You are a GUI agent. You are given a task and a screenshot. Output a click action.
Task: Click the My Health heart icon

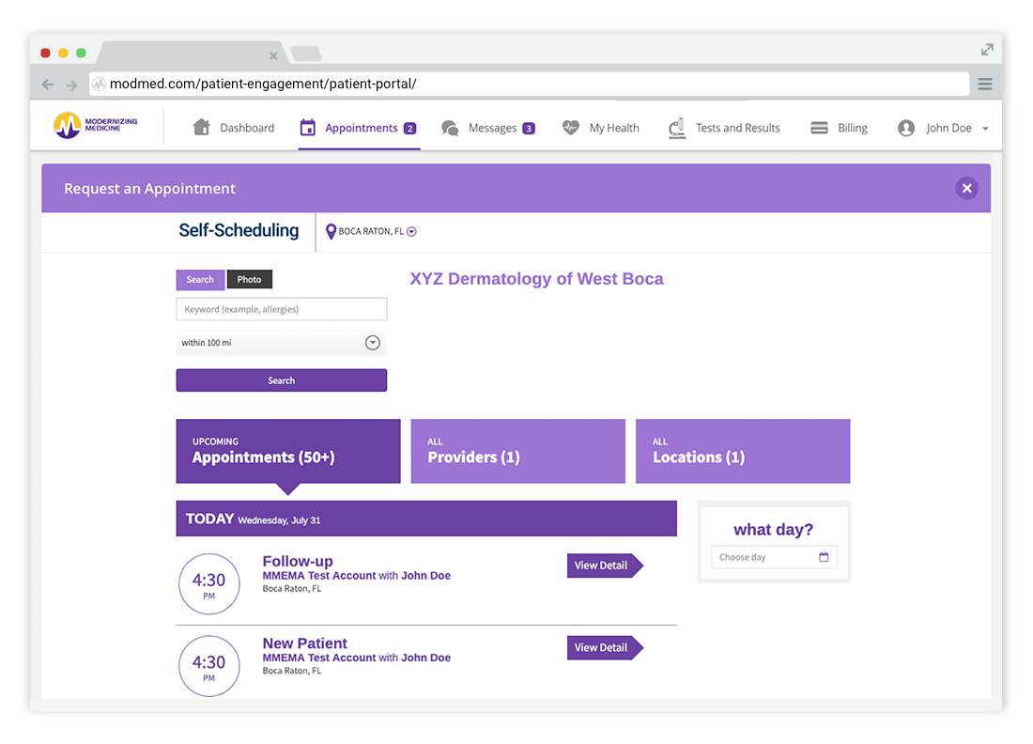[570, 129]
